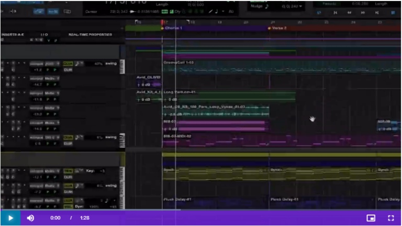
Task: Open the grid note value dropdown
Action: click(x=224, y=11)
